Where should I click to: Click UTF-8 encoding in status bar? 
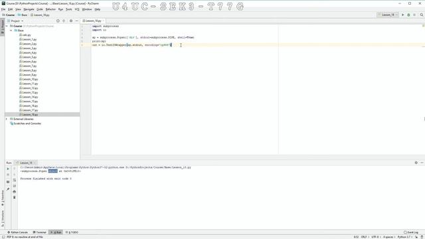click(x=375, y=237)
